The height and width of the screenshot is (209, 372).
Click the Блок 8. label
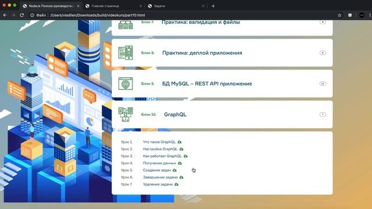click(148, 53)
